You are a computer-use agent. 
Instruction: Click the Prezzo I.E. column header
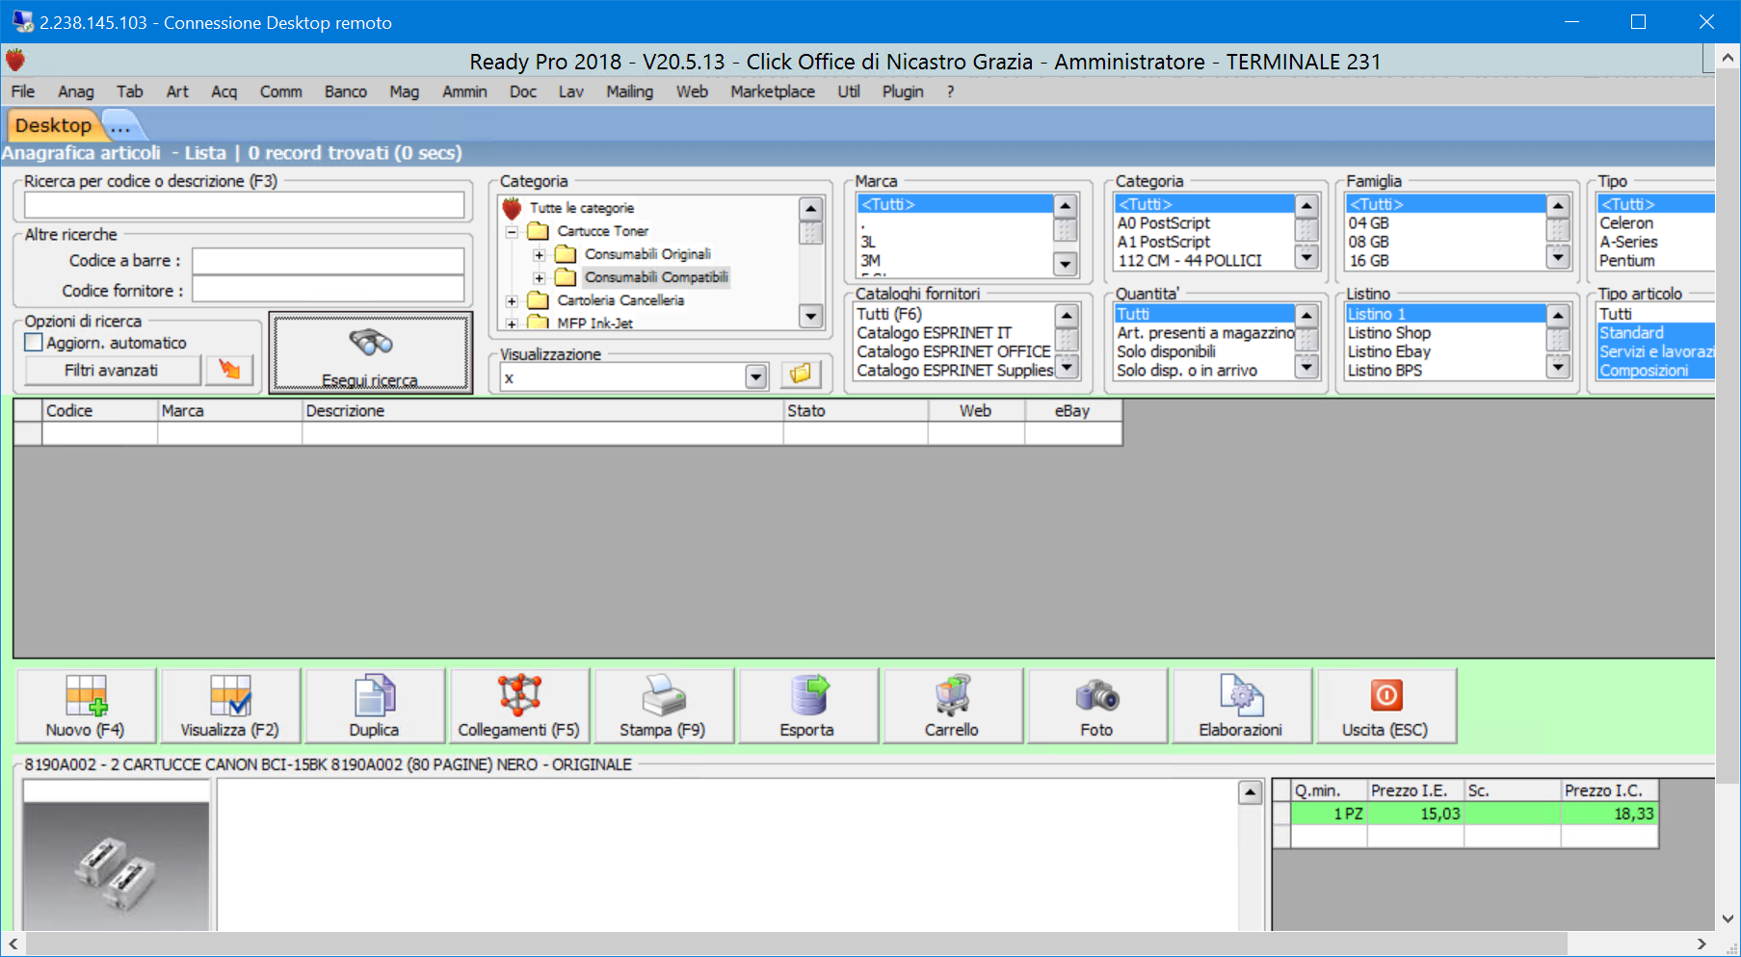1415,790
